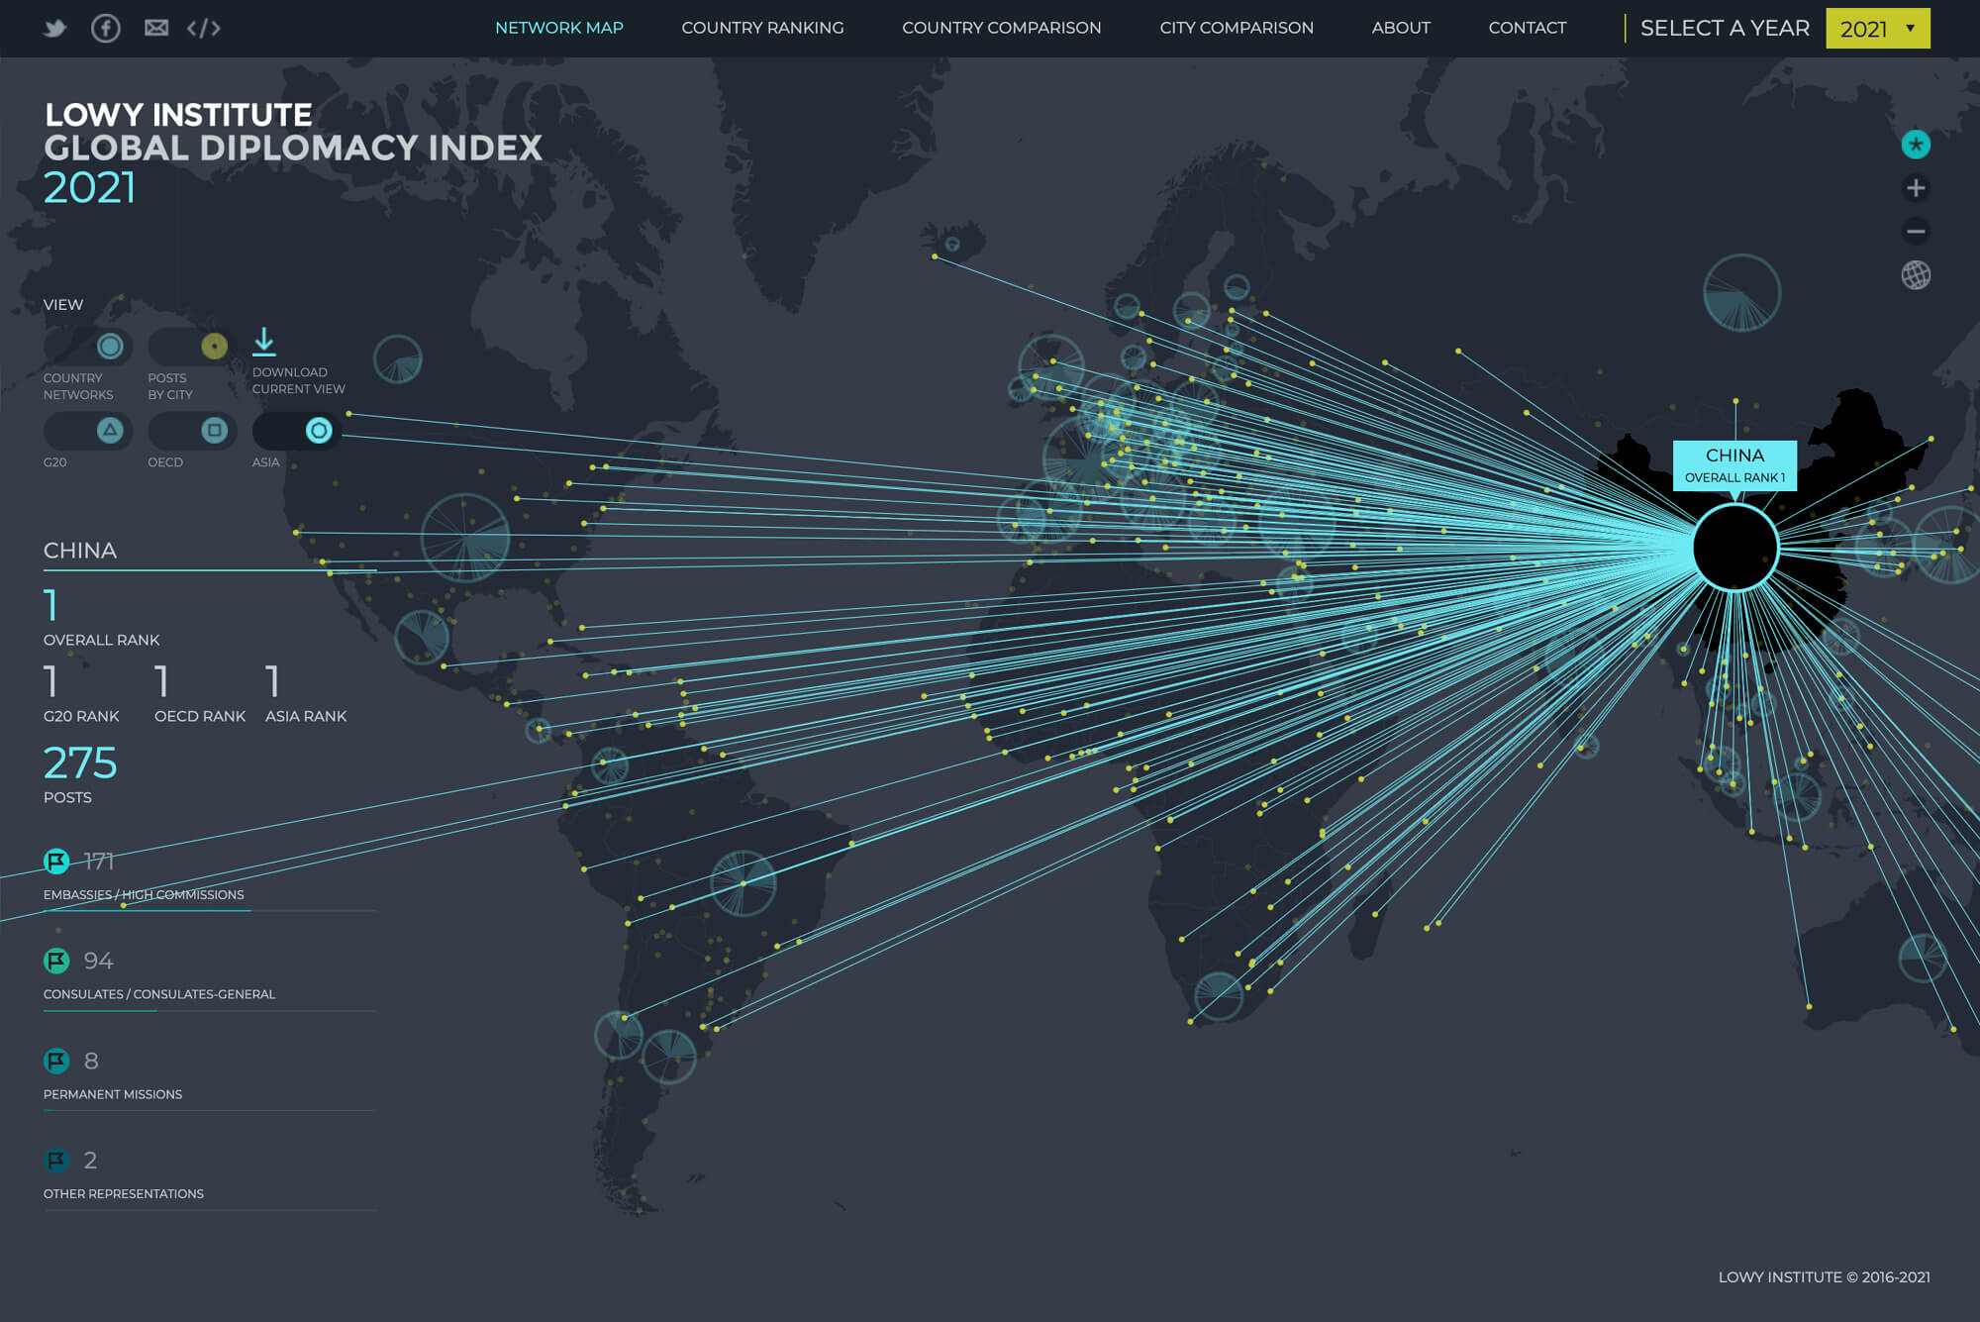The height and width of the screenshot is (1322, 1980).
Task: Click the Lowy Institute title logo
Action: pos(178,115)
